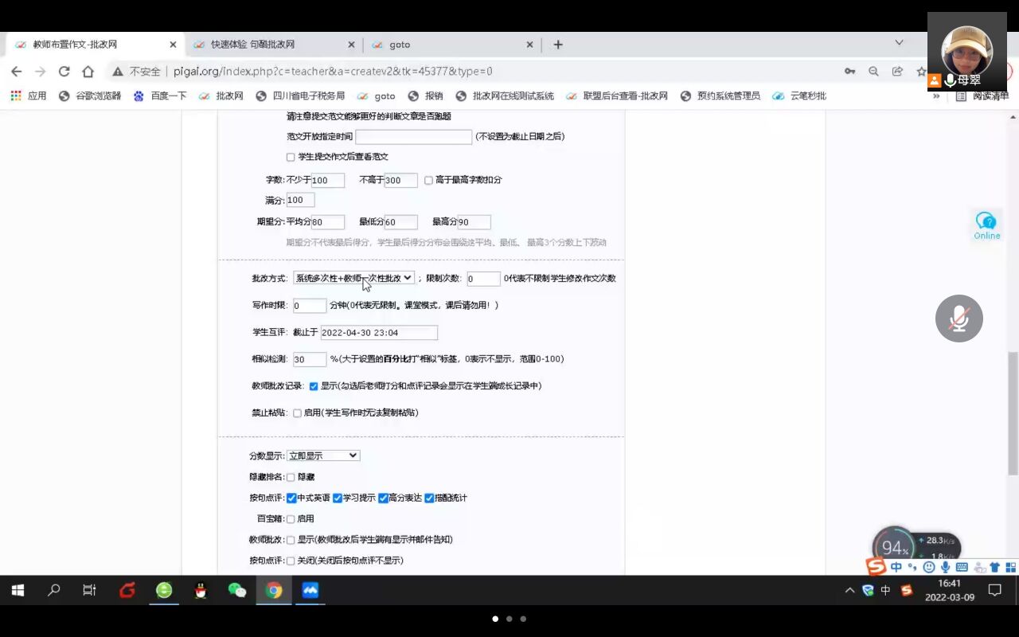
Task: Click the browser back arrow
Action: [x=17, y=72]
